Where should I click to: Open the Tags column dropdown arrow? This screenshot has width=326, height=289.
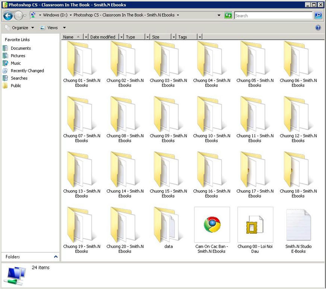200,37
